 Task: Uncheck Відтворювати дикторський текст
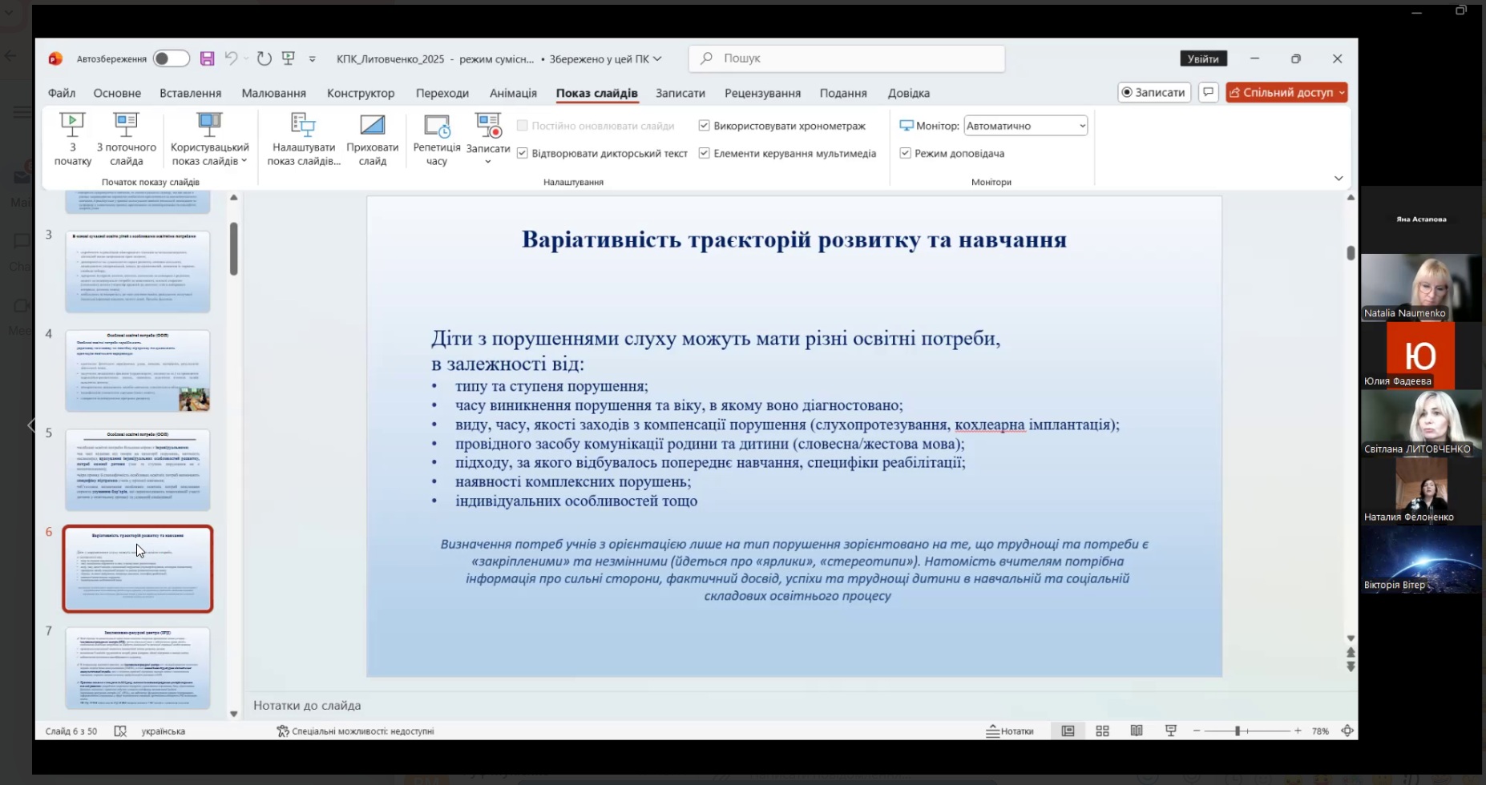522,153
